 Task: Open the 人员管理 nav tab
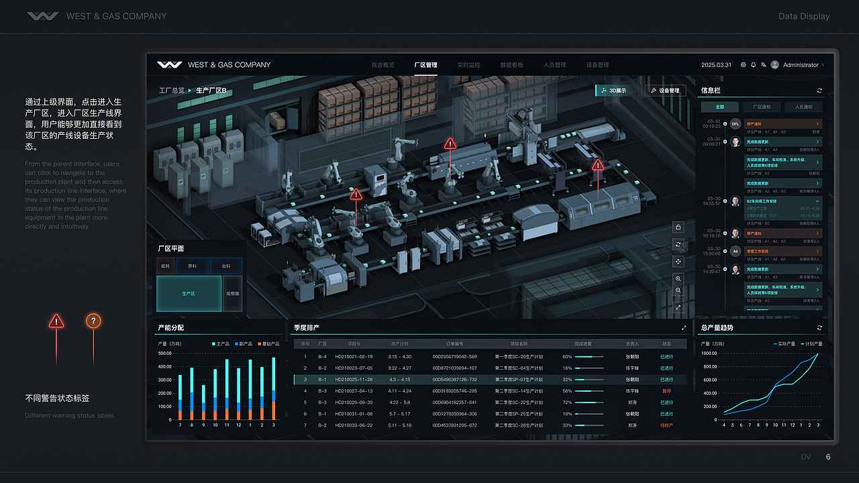(x=555, y=65)
